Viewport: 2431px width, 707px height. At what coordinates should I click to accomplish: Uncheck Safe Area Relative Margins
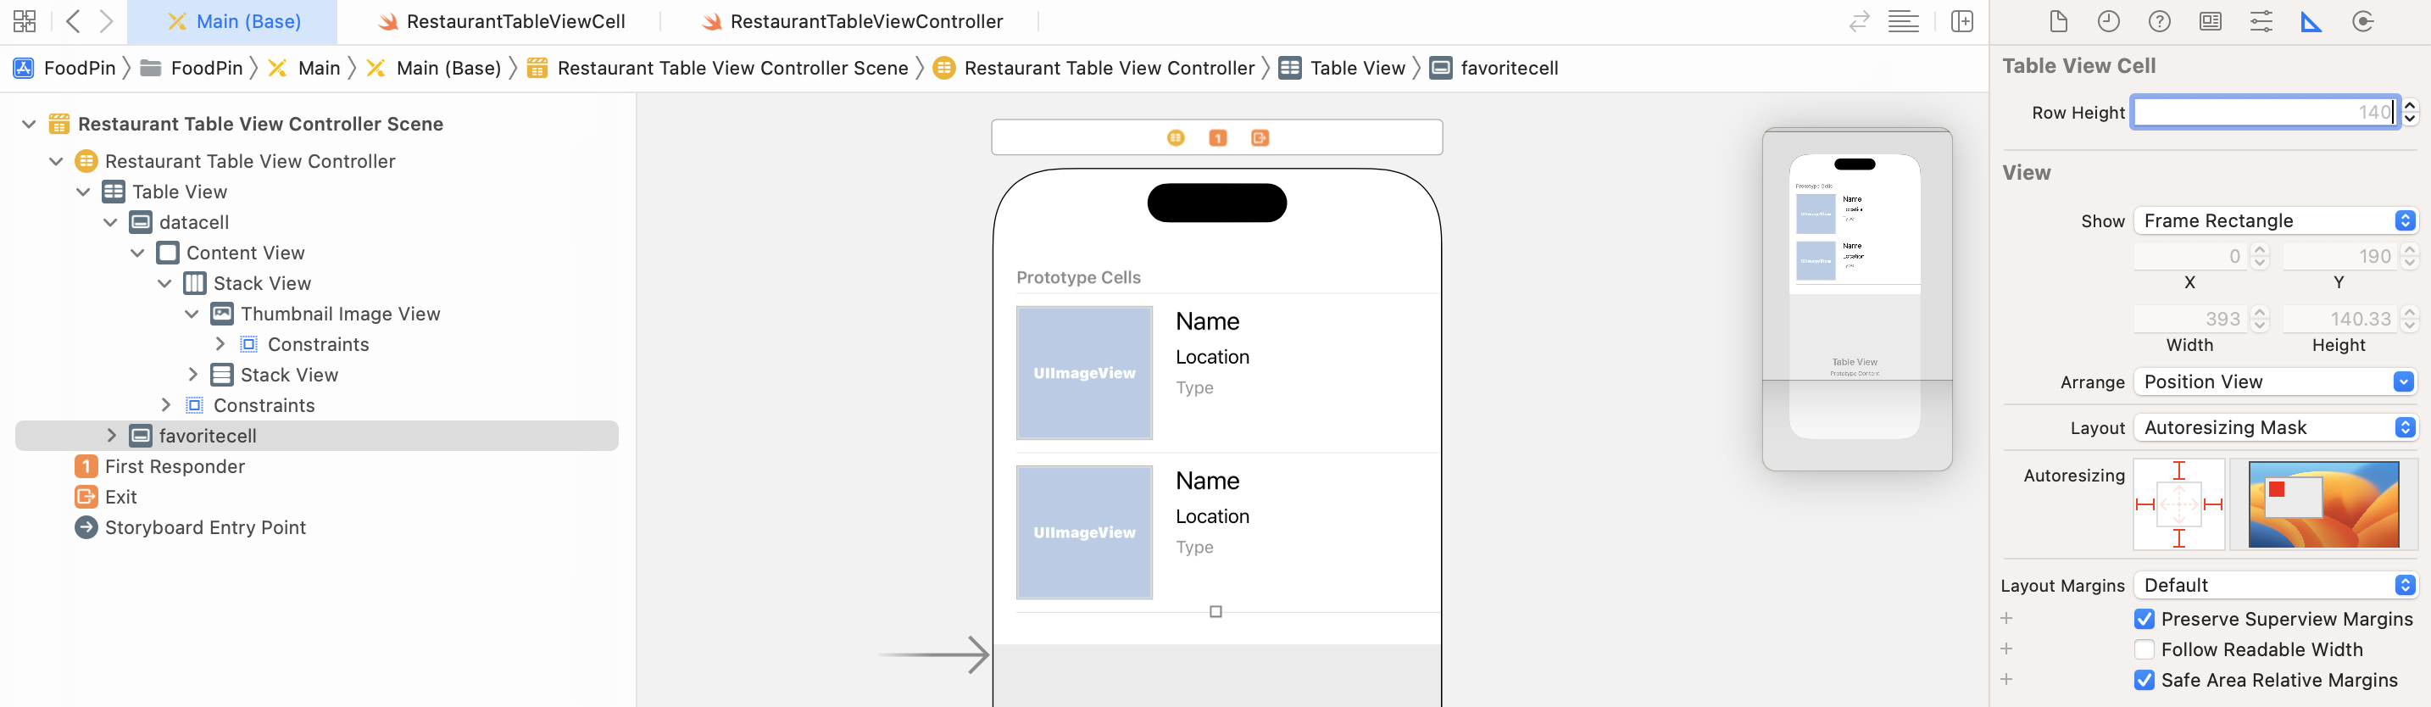pyautogui.click(x=2145, y=681)
